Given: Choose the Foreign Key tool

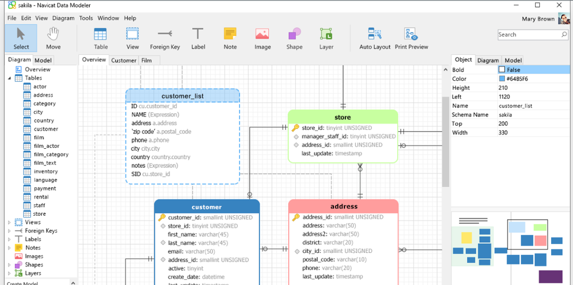Looking at the screenshot, I should tap(165, 38).
